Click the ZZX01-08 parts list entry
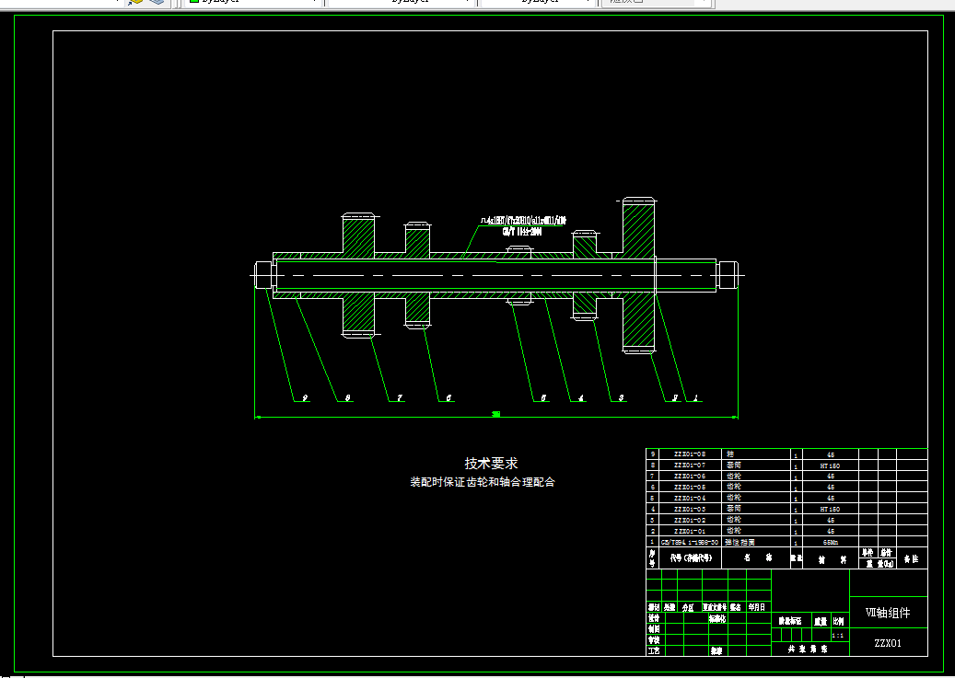The width and height of the screenshot is (955, 678). [690, 454]
